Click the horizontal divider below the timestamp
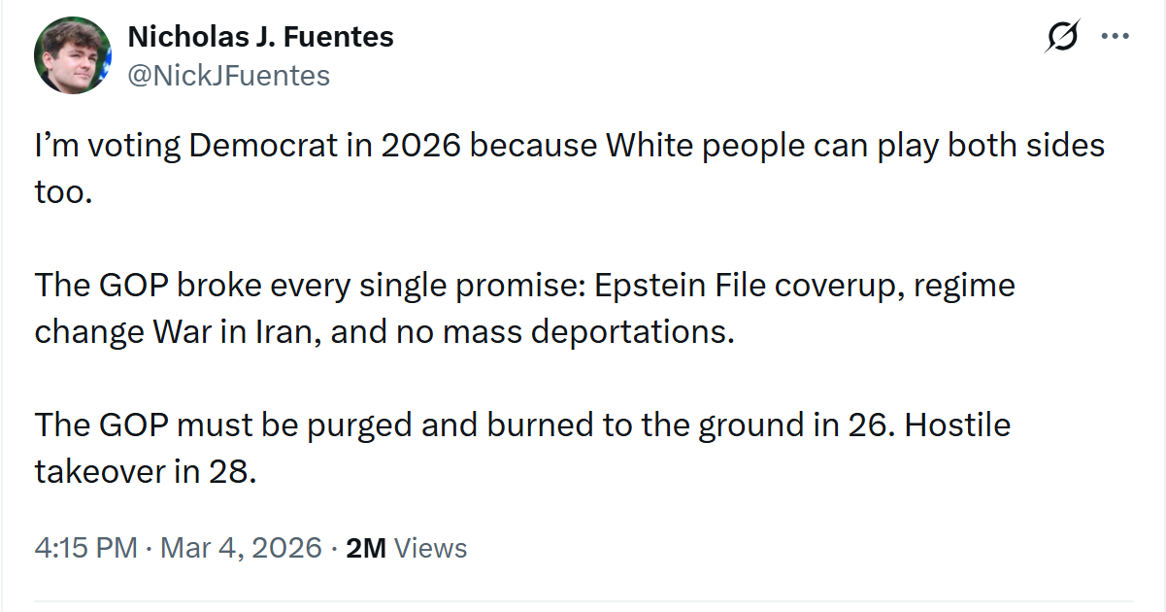1166x612 pixels. click(x=583, y=601)
